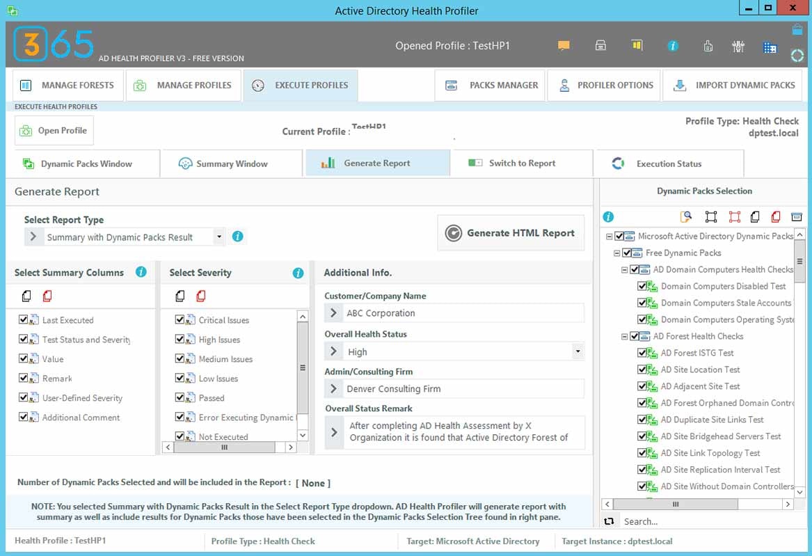Screen dimensions: 812x556
Task: Click info icon in Dynamic Packs Selection toolbar
Action: pyautogui.click(x=609, y=216)
